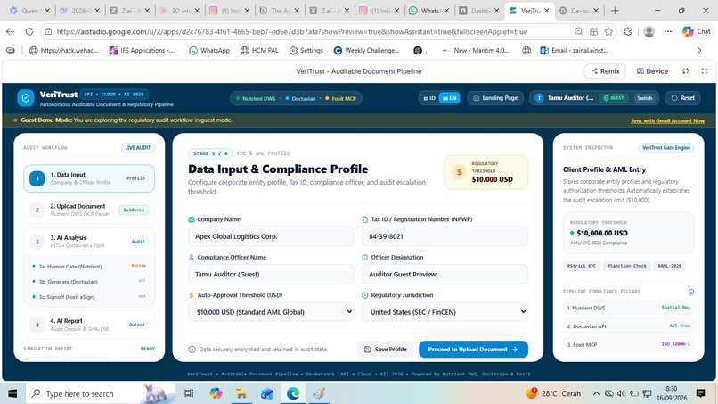The width and height of the screenshot is (718, 404).
Task: Open the Copilot Chat button
Action: click(x=697, y=31)
